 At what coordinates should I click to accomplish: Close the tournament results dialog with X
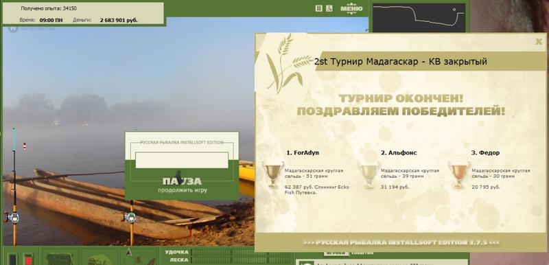[x=539, y=42]
